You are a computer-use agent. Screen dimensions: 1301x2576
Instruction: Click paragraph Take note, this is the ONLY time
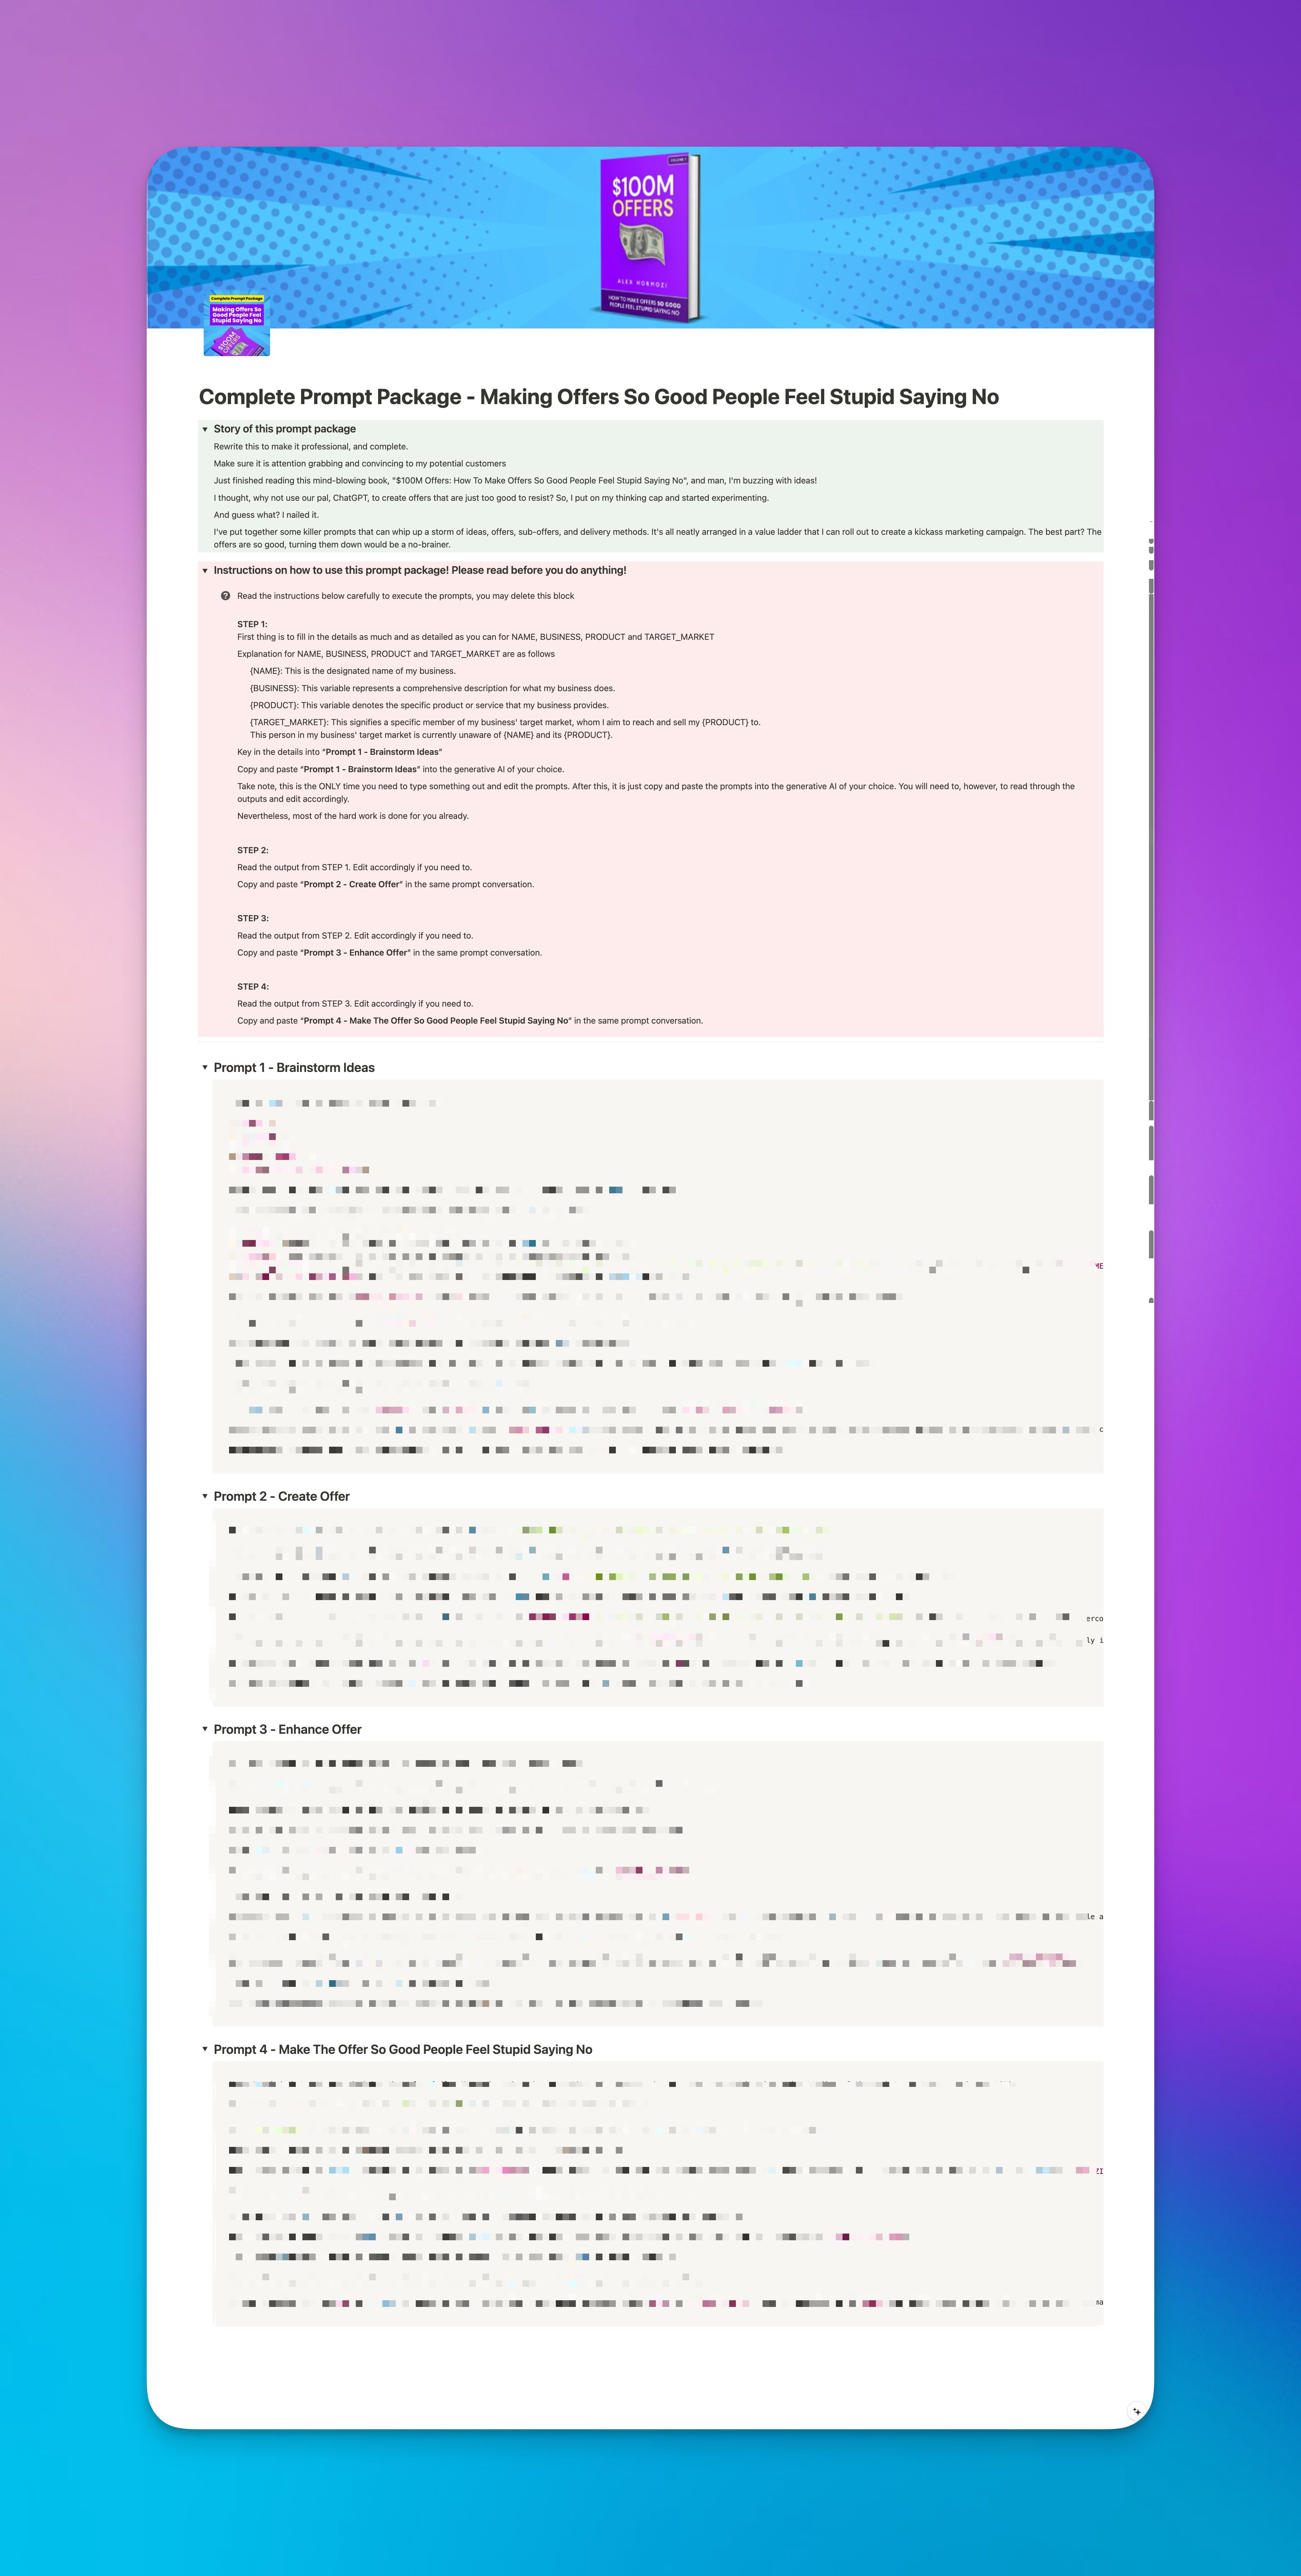[x=656, y=793]
